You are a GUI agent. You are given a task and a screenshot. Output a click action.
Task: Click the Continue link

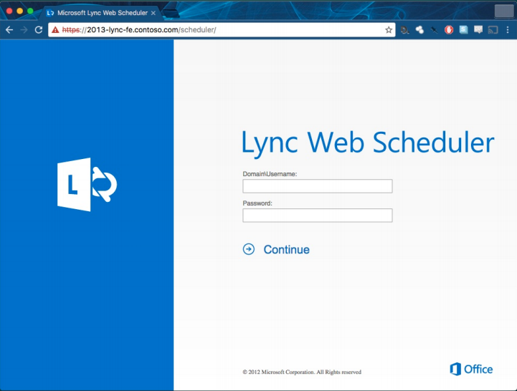[286, 249]
